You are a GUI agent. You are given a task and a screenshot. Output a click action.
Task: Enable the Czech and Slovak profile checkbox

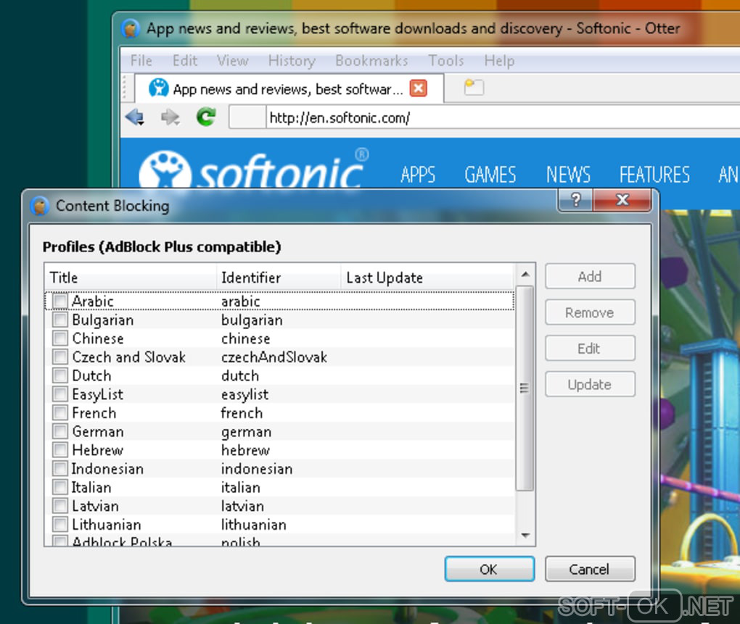[60, 357]
